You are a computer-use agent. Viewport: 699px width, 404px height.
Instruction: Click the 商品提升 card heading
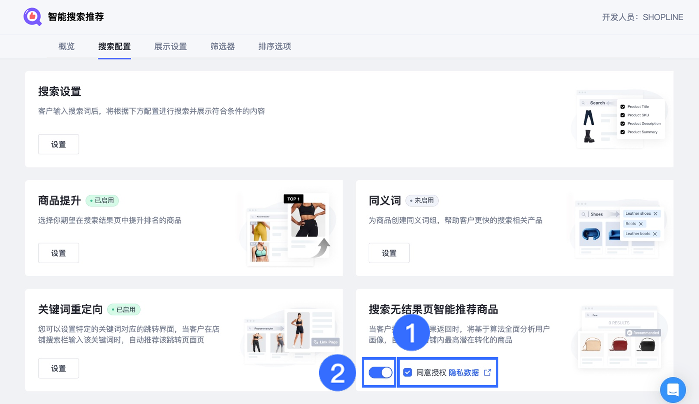point(59,200)
